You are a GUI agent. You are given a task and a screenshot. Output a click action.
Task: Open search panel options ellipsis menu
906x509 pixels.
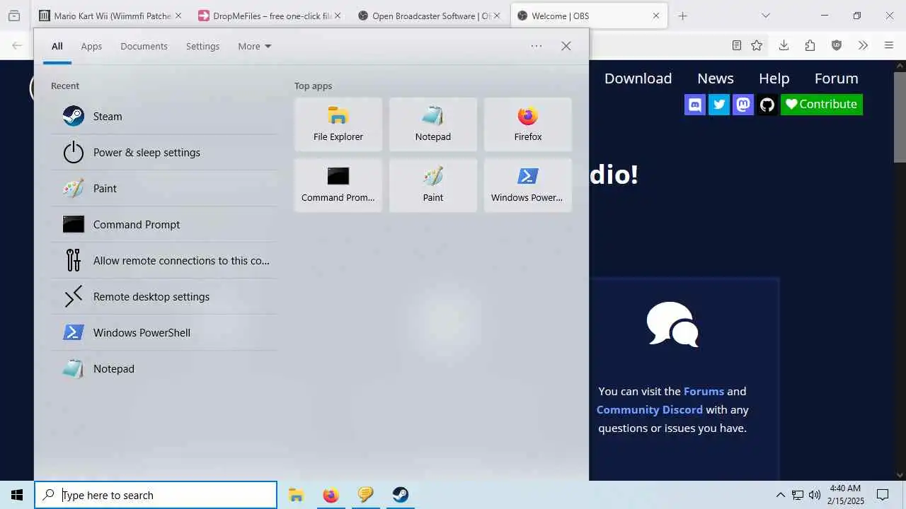(x=537, y=46)
